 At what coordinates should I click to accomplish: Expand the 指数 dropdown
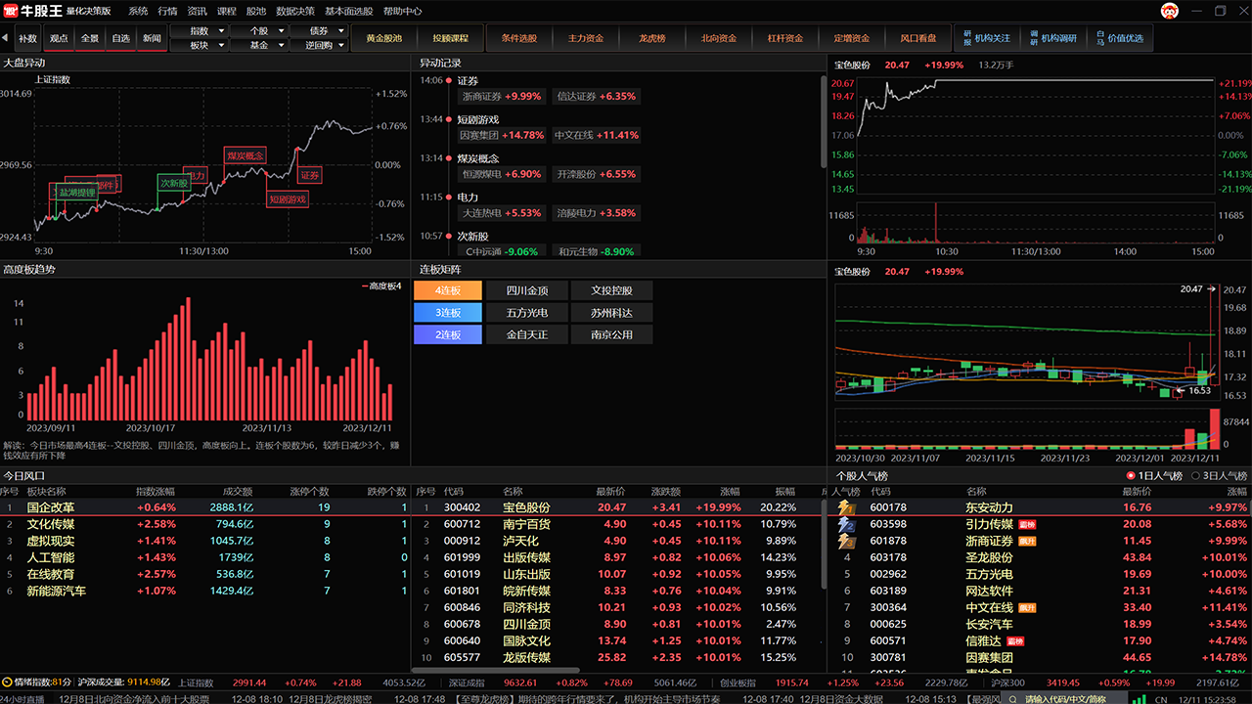[199, 31]
